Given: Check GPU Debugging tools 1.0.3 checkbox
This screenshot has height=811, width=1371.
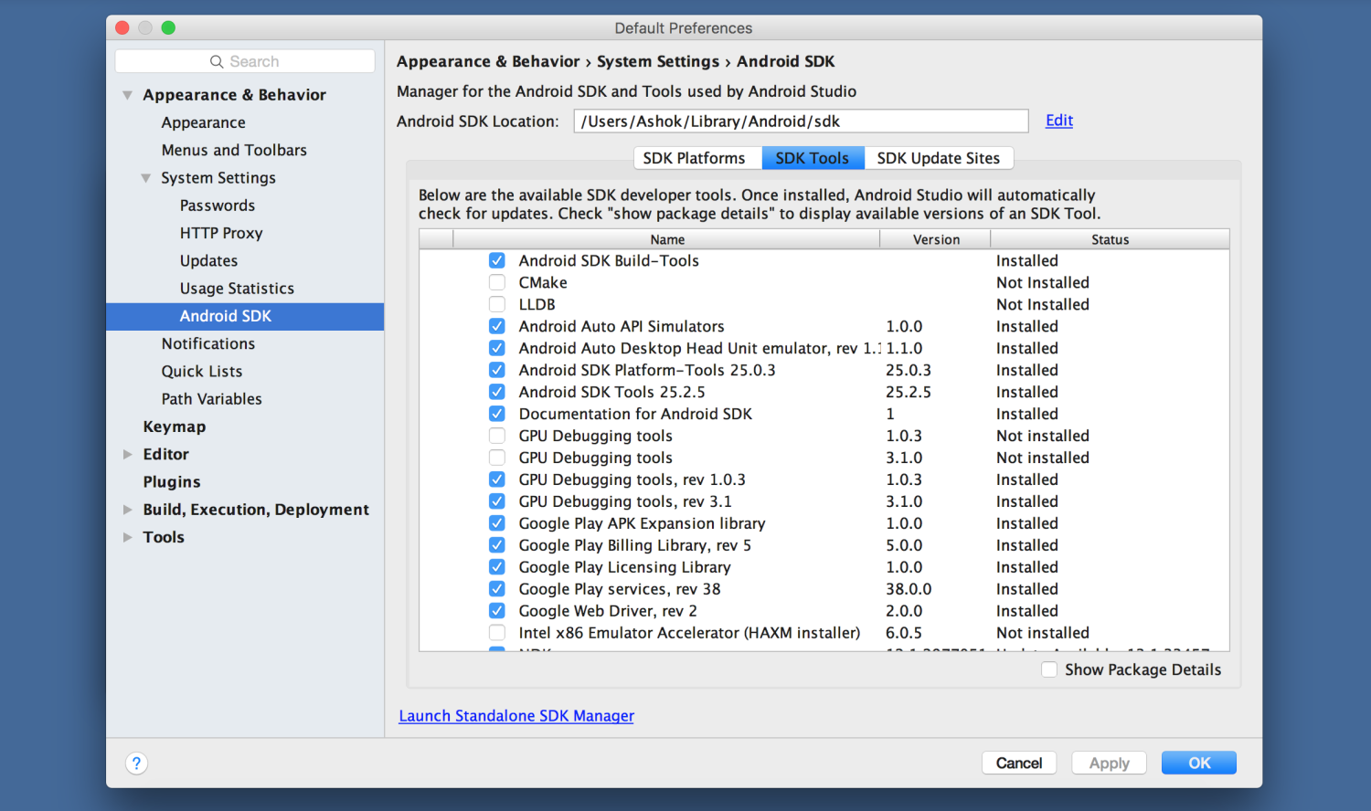Looking at the screenshot, I should pyautogui.click(x=497, y=437).
